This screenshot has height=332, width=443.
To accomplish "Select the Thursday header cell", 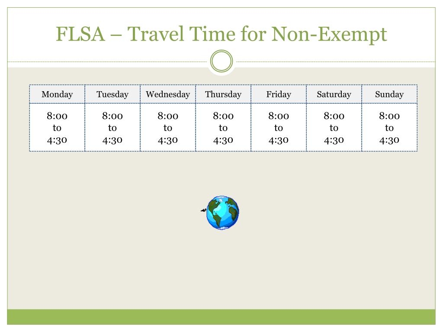I will (223, 94).
